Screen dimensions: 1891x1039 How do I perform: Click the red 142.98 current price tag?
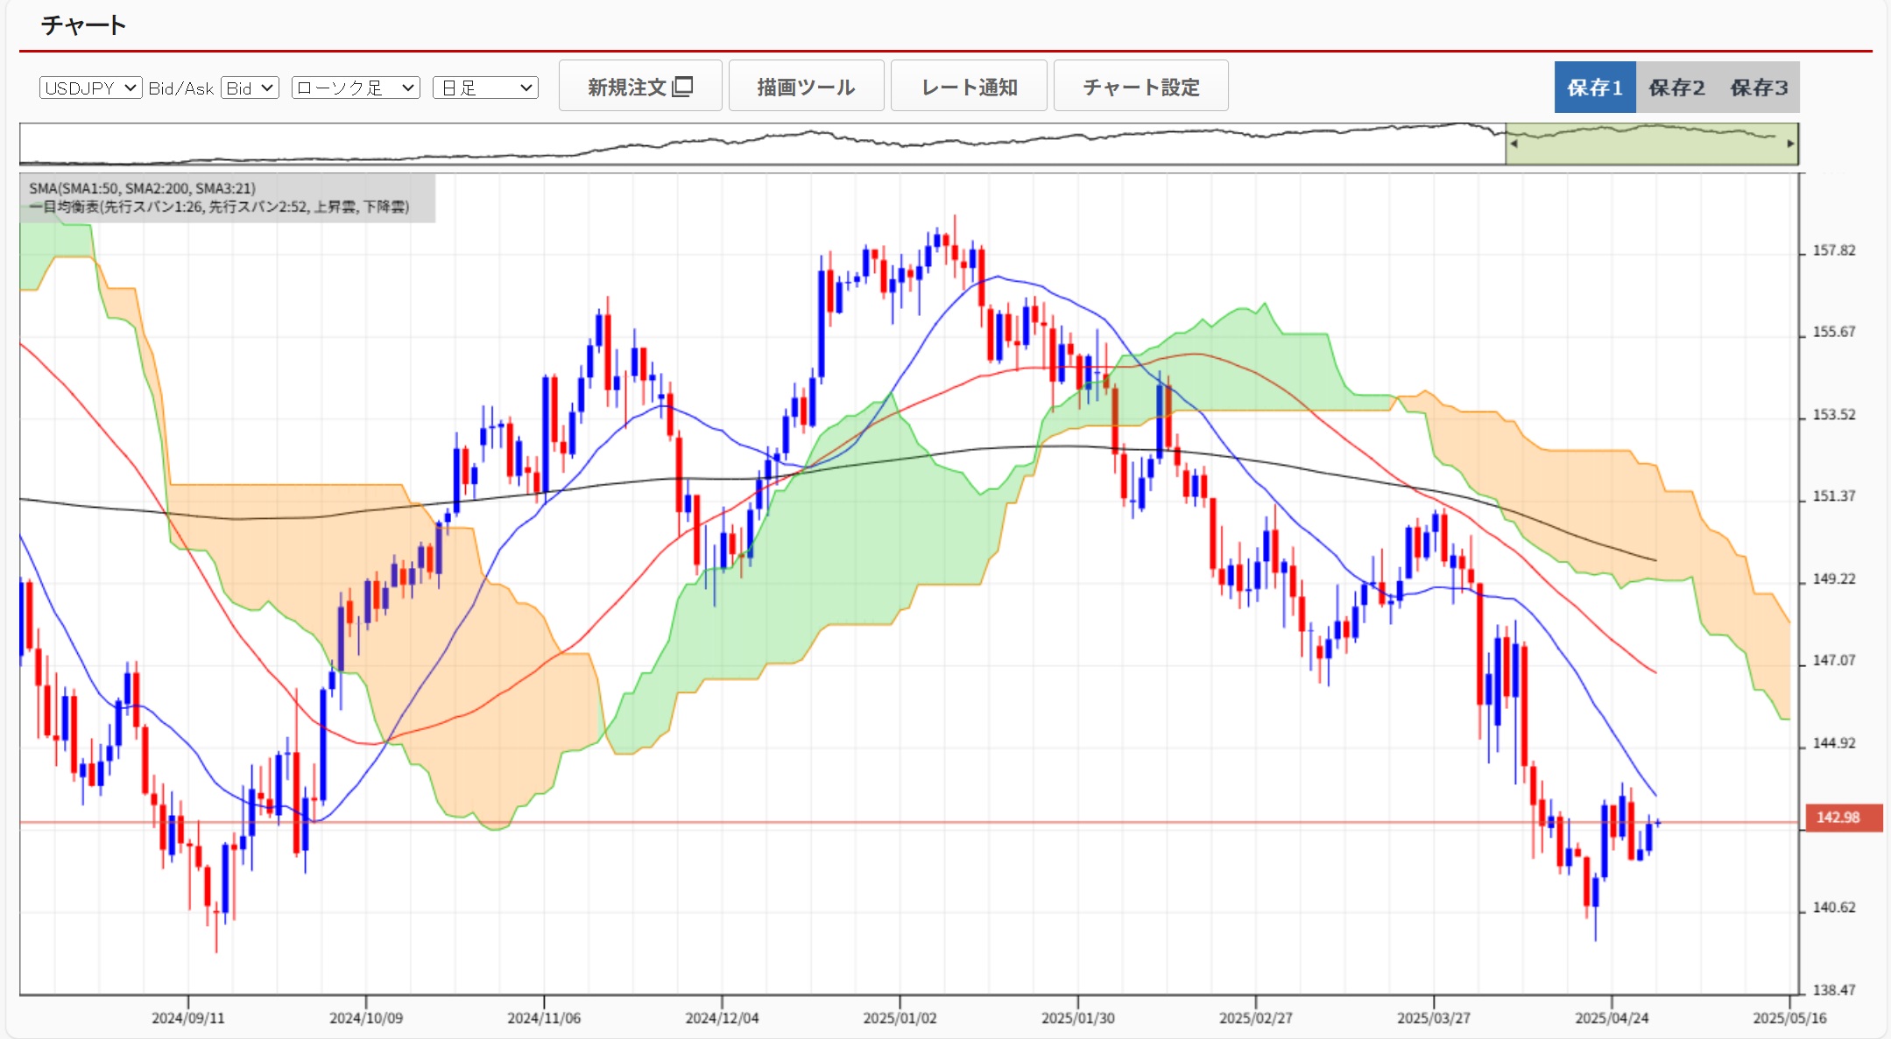pyautogui.click(x=1838, y=818)
